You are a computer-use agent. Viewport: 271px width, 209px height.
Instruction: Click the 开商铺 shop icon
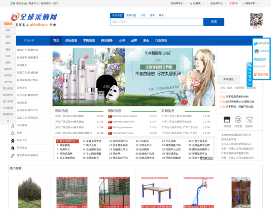[227, 120]
